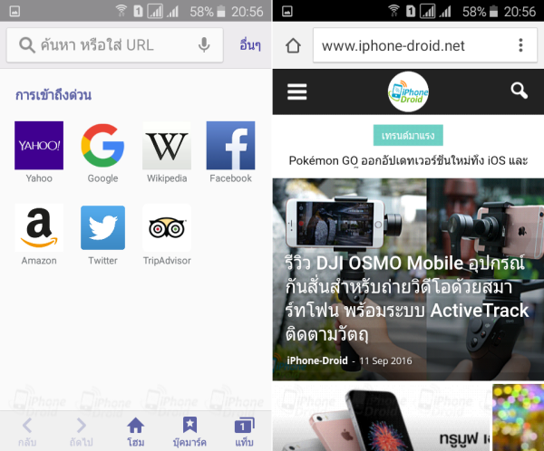Open the แท็บ tabs switcher
This screenshot has height=451, width=544.
pos(244,431)
